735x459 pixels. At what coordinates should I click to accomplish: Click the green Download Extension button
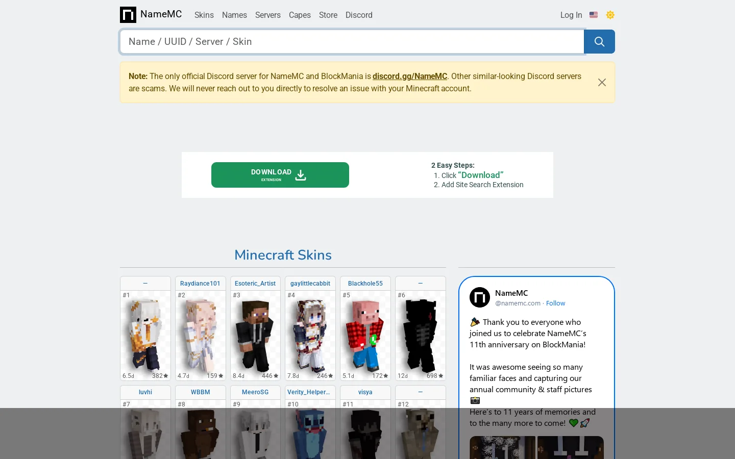pos(280,175)
